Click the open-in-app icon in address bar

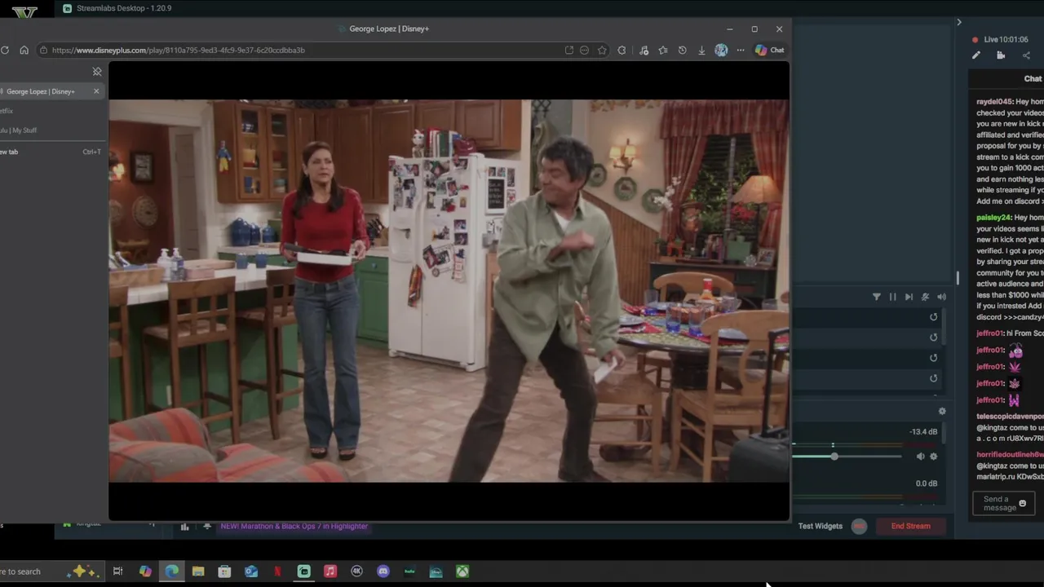568,50
